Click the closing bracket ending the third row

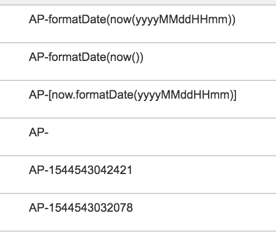(x=235, y=95)
